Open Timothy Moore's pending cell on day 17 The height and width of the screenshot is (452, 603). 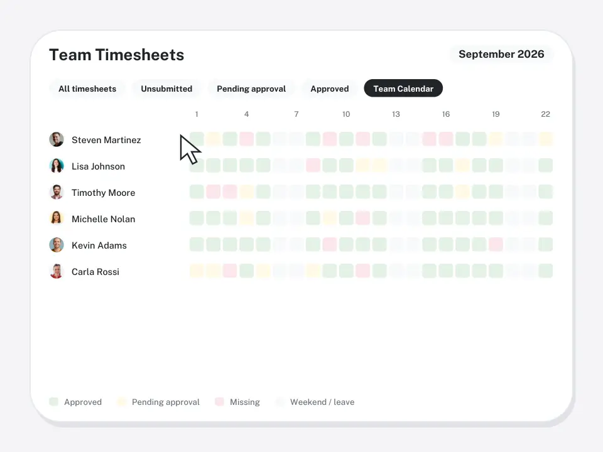(x=462, y=191)
